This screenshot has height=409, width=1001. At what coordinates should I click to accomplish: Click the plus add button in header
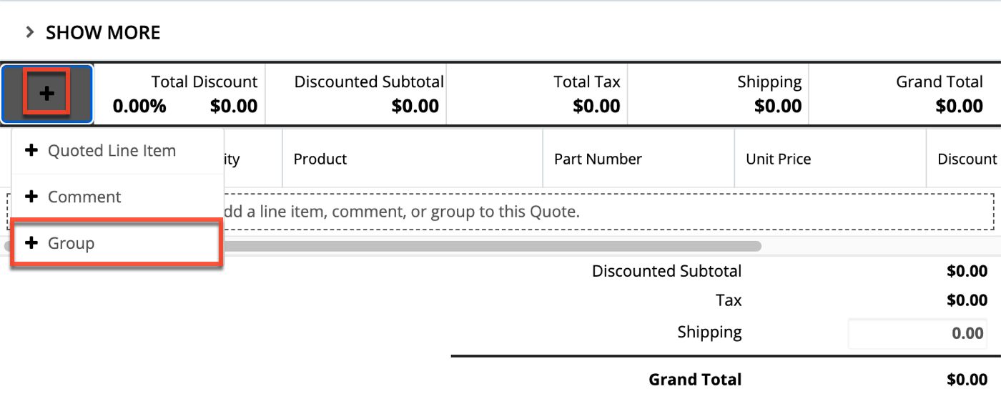[47, 93]
